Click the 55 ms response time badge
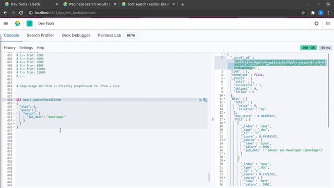Screen dimensions: 334x188 pyautogui.click(x=326, y=48)
